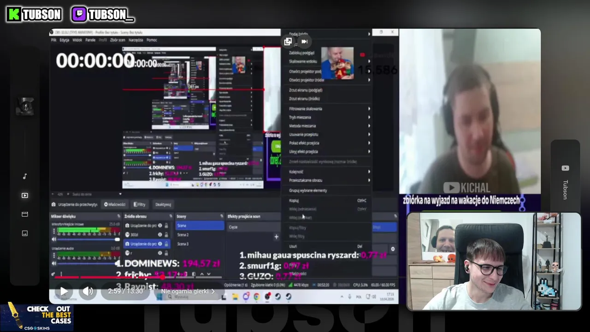
Task: Click the video player sidebar icon
Action: pos(25,196)
